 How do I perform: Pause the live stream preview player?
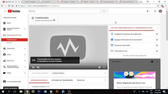pyautogui.click(x=33, y=67)
